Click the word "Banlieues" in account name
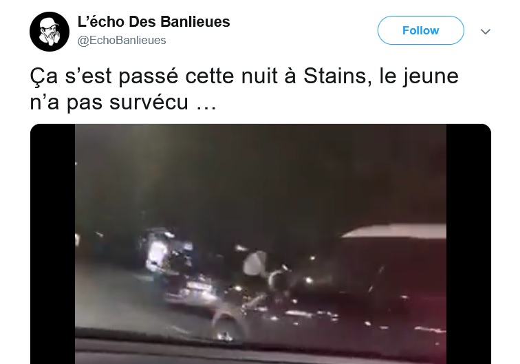 coord(195,22)
